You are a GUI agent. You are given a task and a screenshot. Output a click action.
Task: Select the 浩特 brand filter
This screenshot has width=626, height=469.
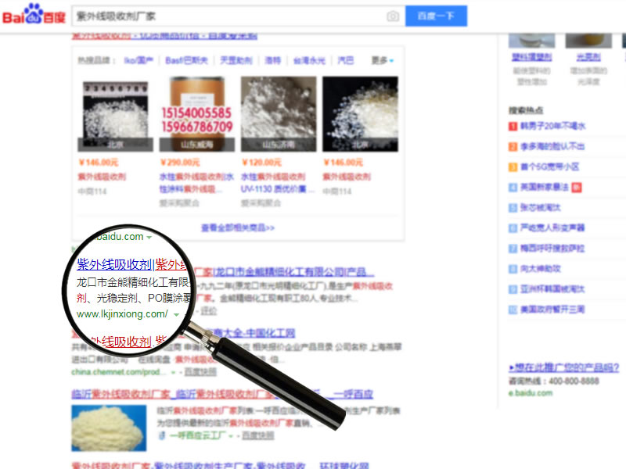[x=272, y=60]
